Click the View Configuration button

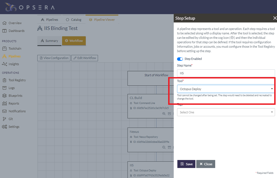54,58
